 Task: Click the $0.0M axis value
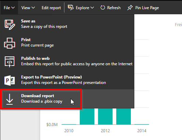[x=52, y=125]
